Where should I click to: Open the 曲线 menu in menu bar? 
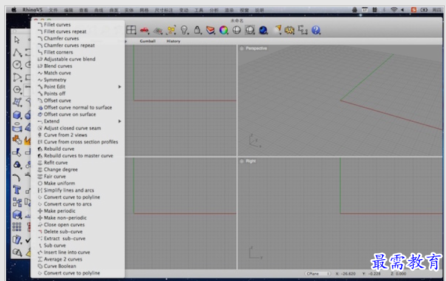point(98,10)
